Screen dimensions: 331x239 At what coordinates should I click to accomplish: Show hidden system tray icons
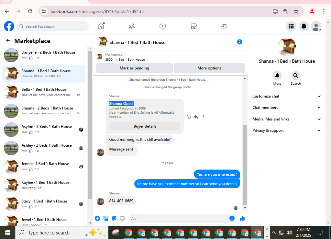[274, 233]
